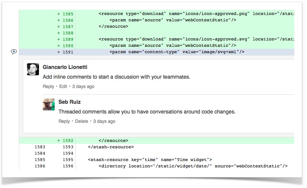This screenshot has width=307, height=188.
Task: Reply to Giancarlo Lionetti's comment
Action: point(48,87)
